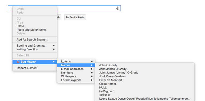The image size is (205, 101).
Task: Click the Select All menu entry
Action: 35,55
